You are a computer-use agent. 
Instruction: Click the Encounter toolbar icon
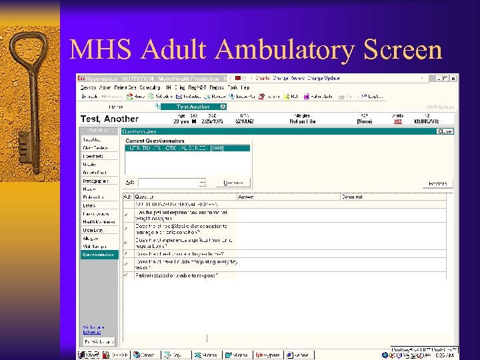coord(232,97)
